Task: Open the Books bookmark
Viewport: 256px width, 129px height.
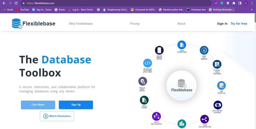Action: pyautogui.click(x=60, y=10)
